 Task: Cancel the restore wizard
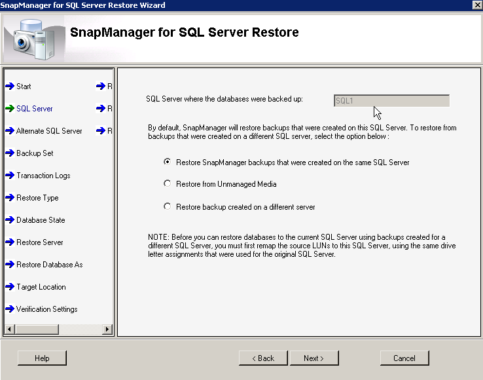click(x=404, y=358)
